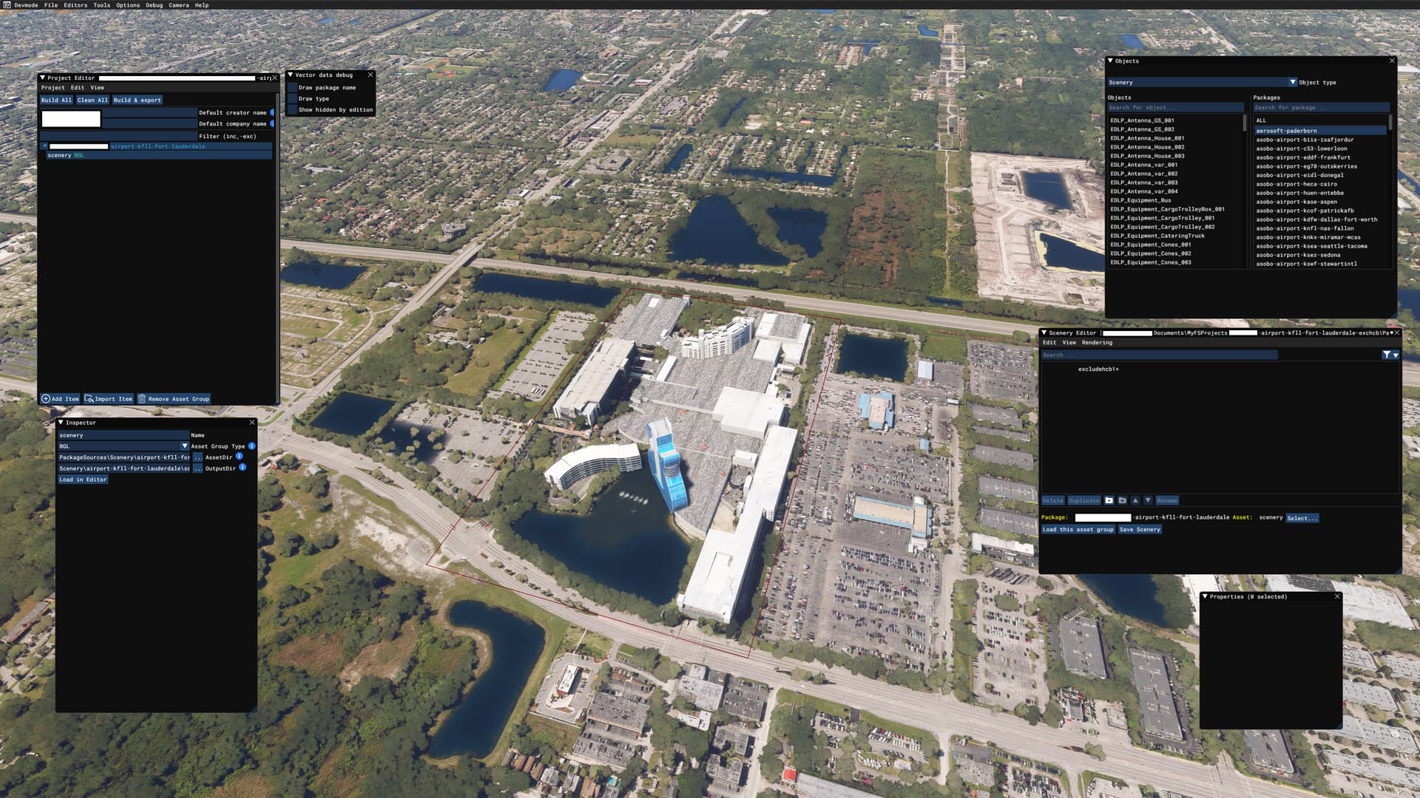Screen dimensions: 1420x798
Task: Collapse the Objects panel triangle
Action: [1110, 61]
